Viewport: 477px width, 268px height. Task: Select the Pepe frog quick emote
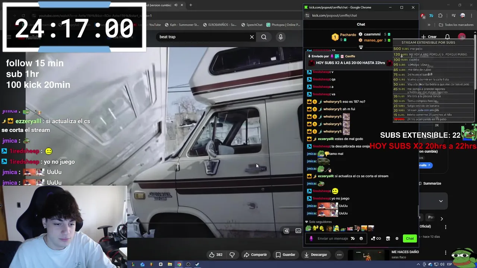point(308,228)
